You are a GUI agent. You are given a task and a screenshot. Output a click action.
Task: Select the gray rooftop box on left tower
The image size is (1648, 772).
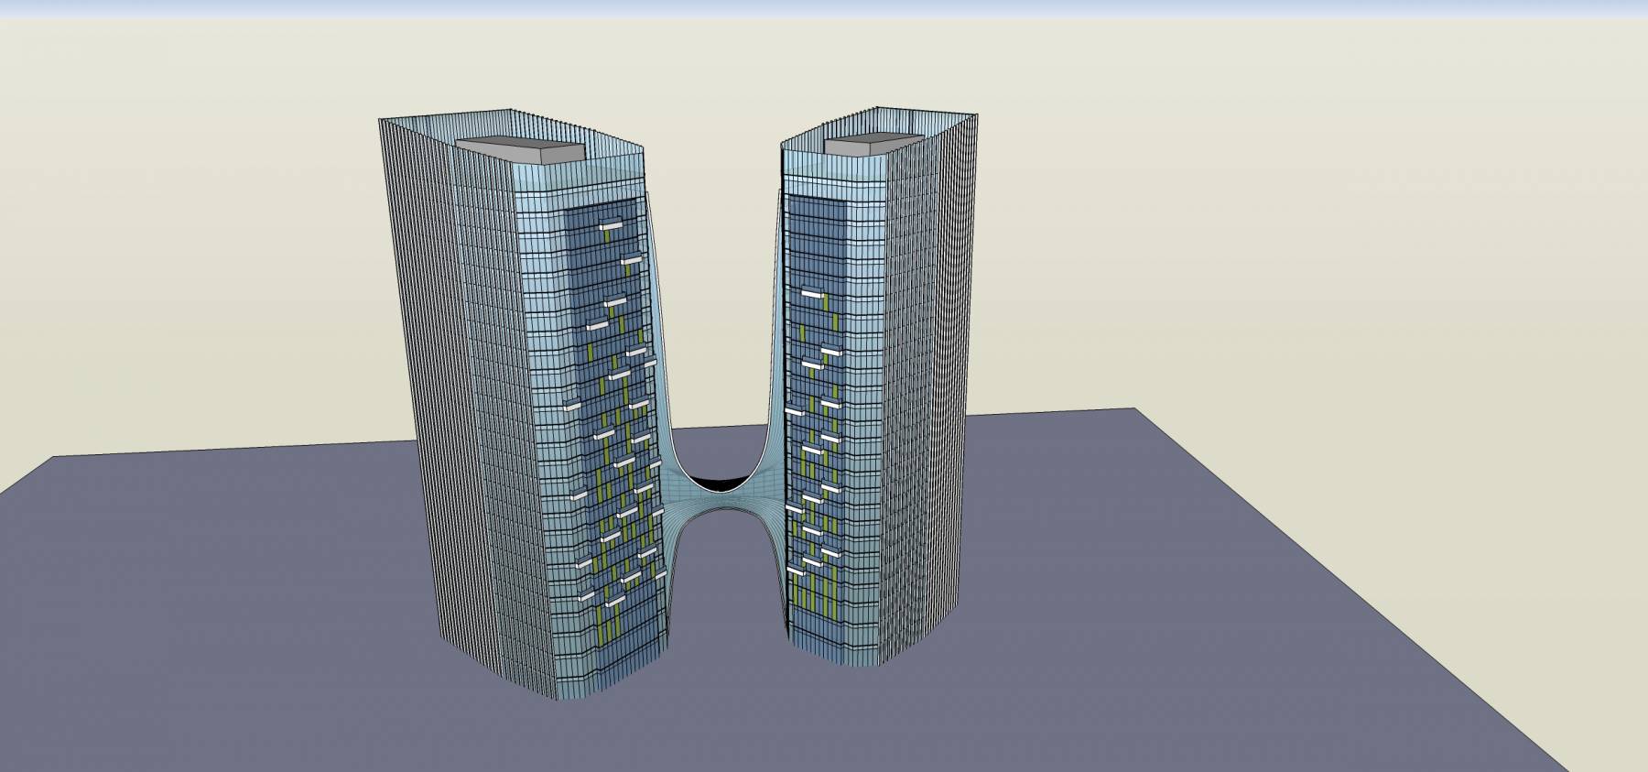click(x=519, y=151)
